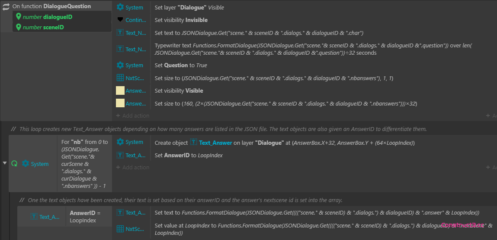
Task: Click the function icon beside On function DialogueQuestion
Action: click(6, 6)
